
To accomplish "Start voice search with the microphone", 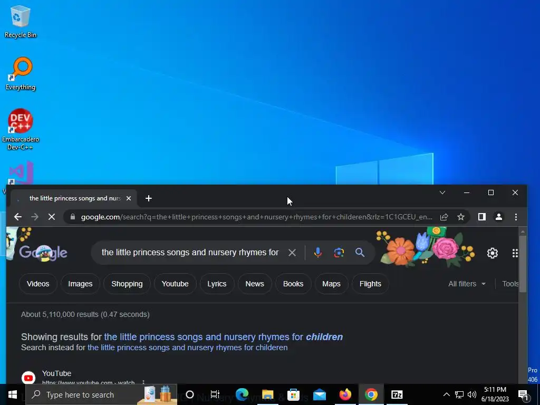I will click(318, 253).
